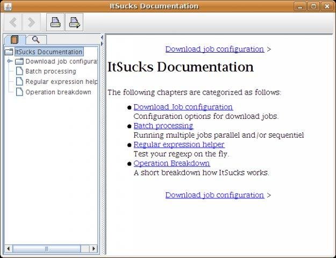Open the Operation Breakdown link
This screenshot has width=336, height=258.
[x=171, y=163]
